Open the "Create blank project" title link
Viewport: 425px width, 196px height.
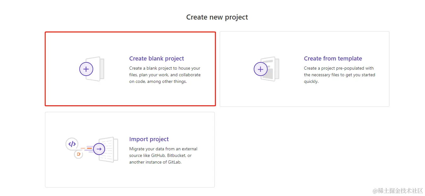[156, 59]
